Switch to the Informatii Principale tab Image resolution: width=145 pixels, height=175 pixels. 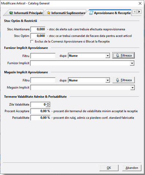tap(25, 13)
